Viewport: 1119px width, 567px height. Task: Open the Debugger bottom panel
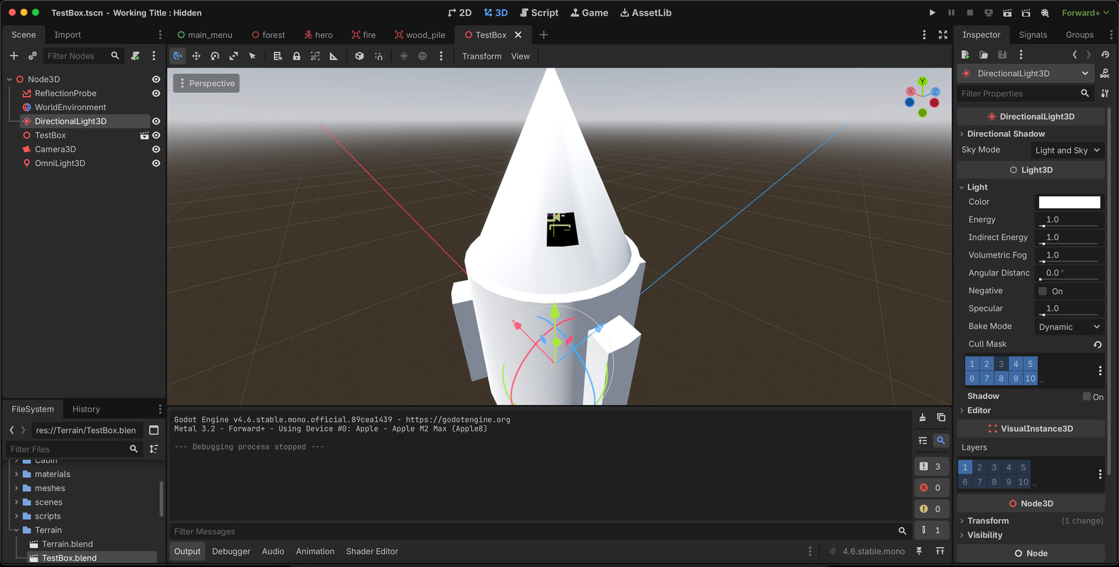click(x=231, y=551)
